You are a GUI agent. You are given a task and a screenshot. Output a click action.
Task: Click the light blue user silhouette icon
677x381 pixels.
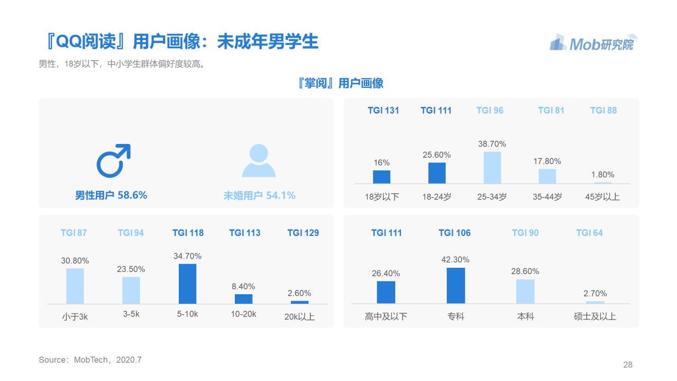[x=259, y=161]
